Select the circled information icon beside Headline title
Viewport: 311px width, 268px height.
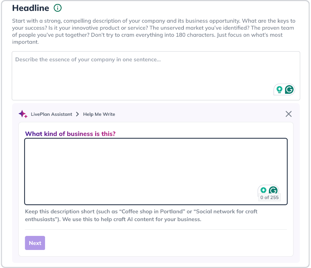[x=58, y=8]
